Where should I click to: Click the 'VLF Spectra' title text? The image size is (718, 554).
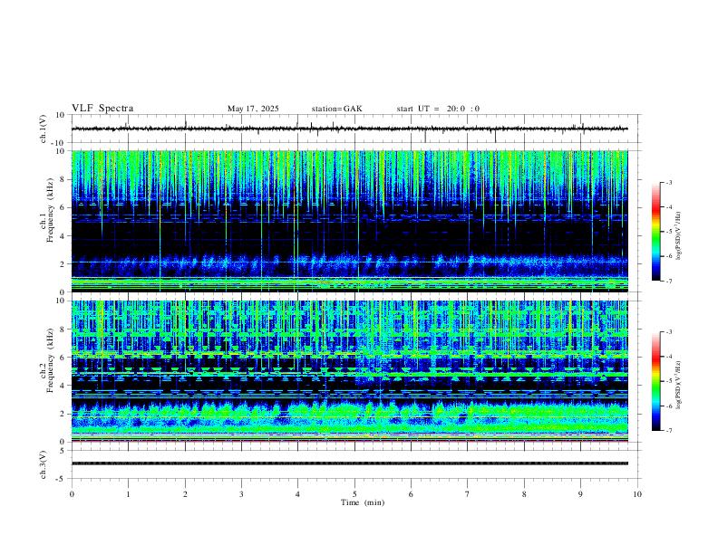tap(102, 109)
